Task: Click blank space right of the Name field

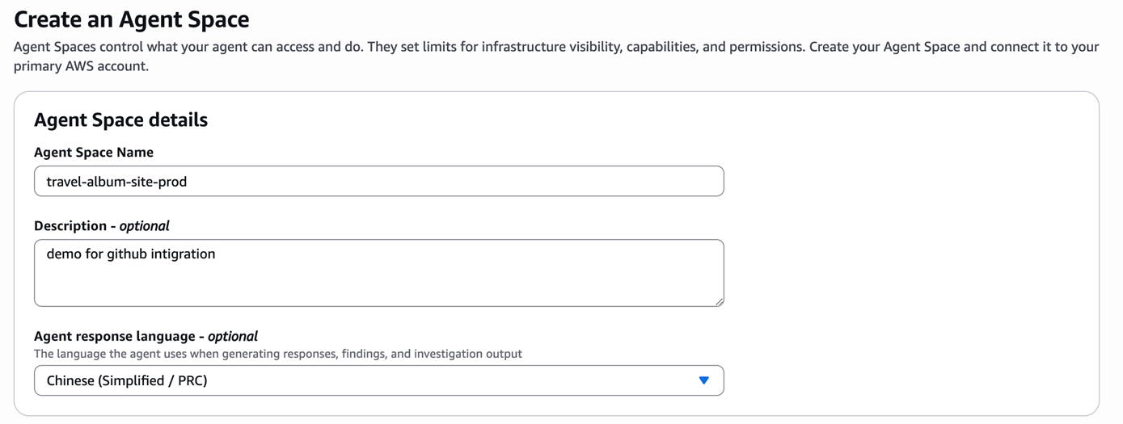Action: 906,181
